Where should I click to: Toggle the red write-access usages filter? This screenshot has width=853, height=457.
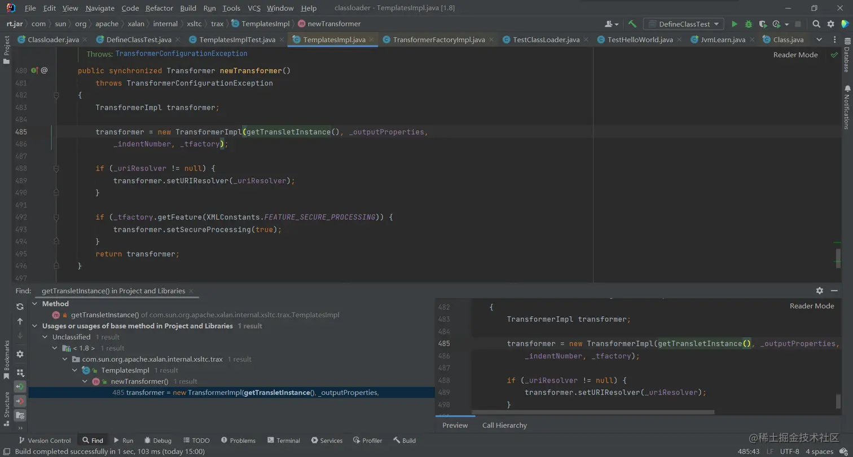[x=20, y=401]
